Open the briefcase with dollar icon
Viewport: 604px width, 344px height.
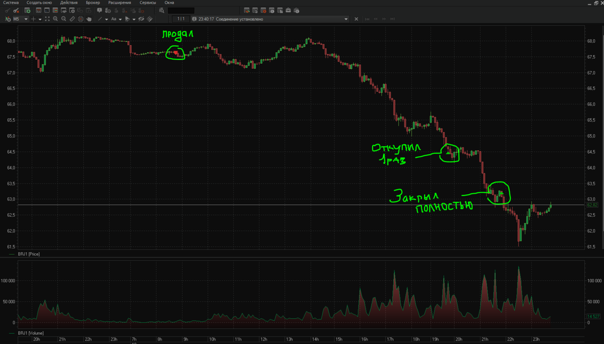tap(296, 10)
